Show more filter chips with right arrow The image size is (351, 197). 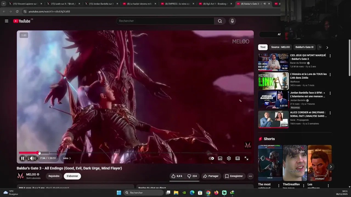[327, 47]
